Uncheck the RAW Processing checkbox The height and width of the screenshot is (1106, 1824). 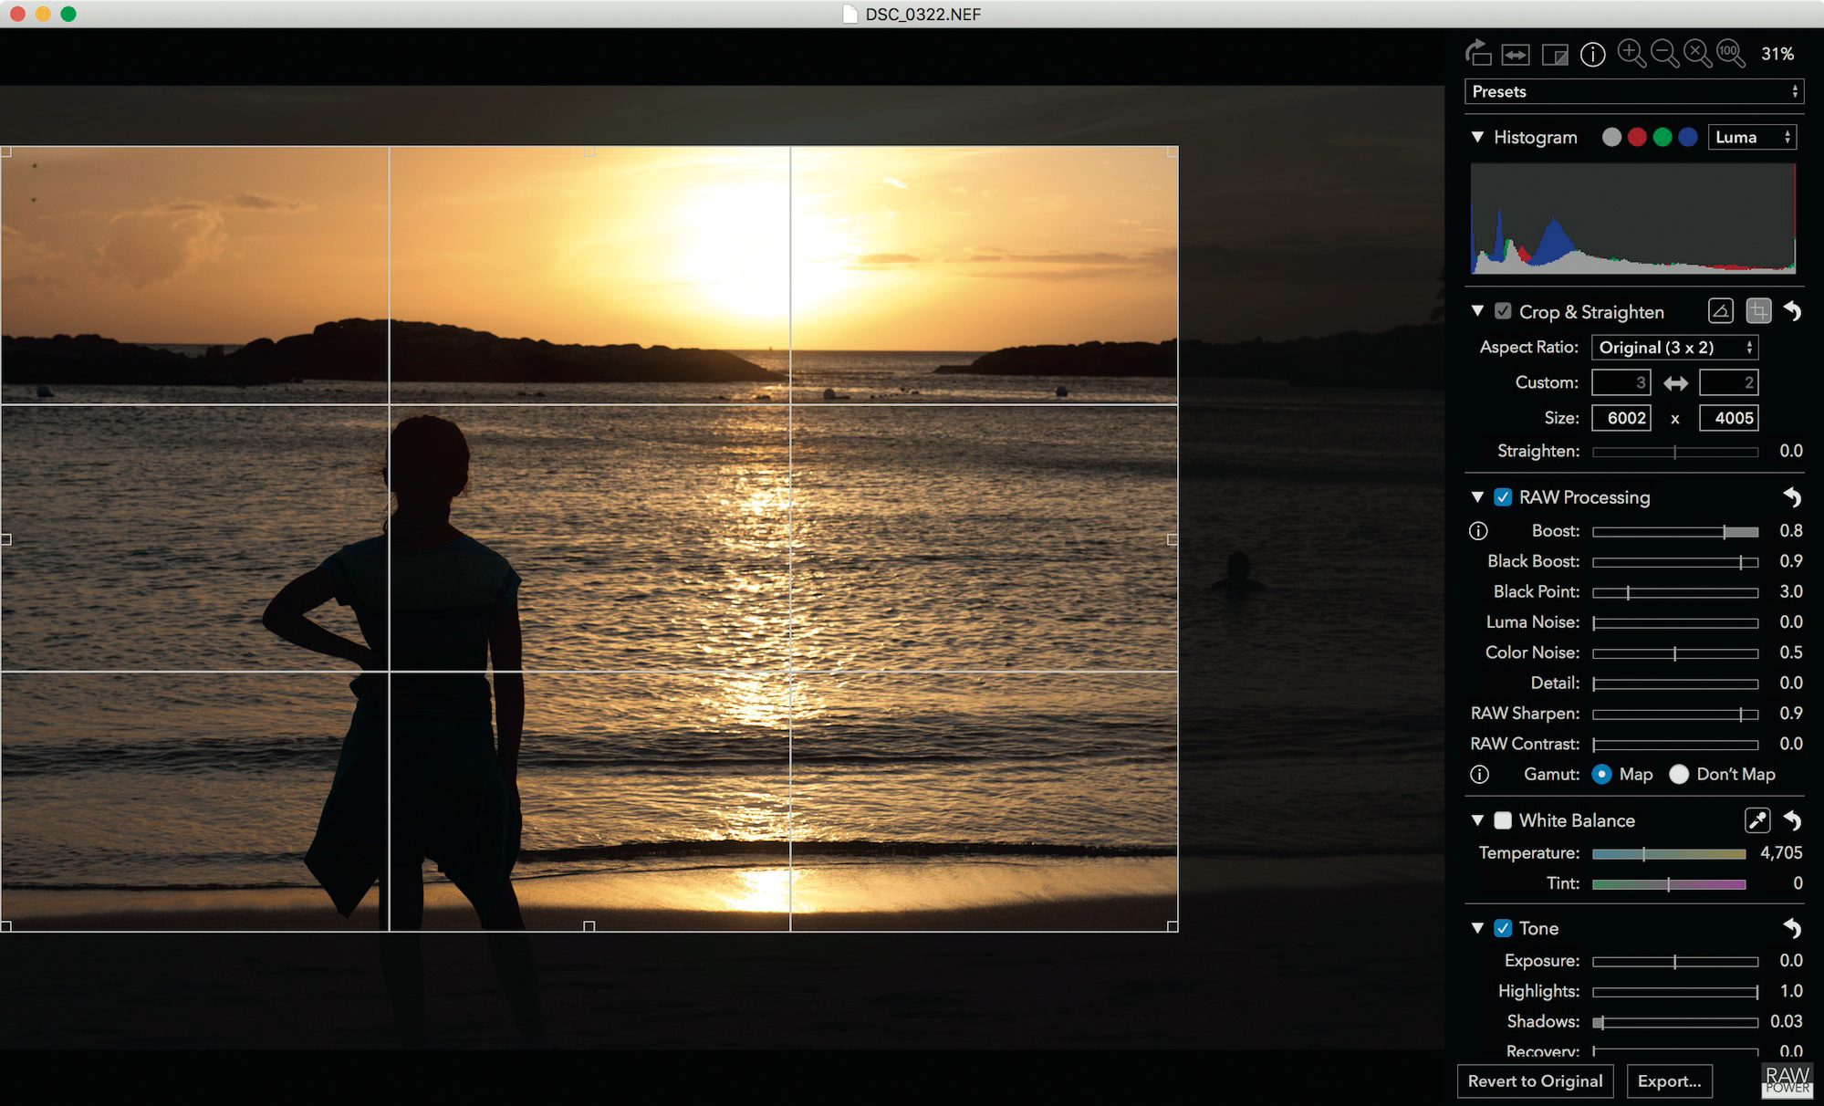1503,497
